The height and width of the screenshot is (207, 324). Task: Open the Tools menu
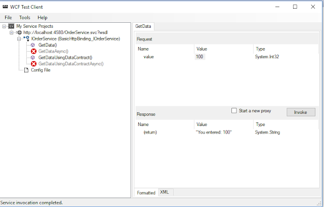tap(25, 18)
